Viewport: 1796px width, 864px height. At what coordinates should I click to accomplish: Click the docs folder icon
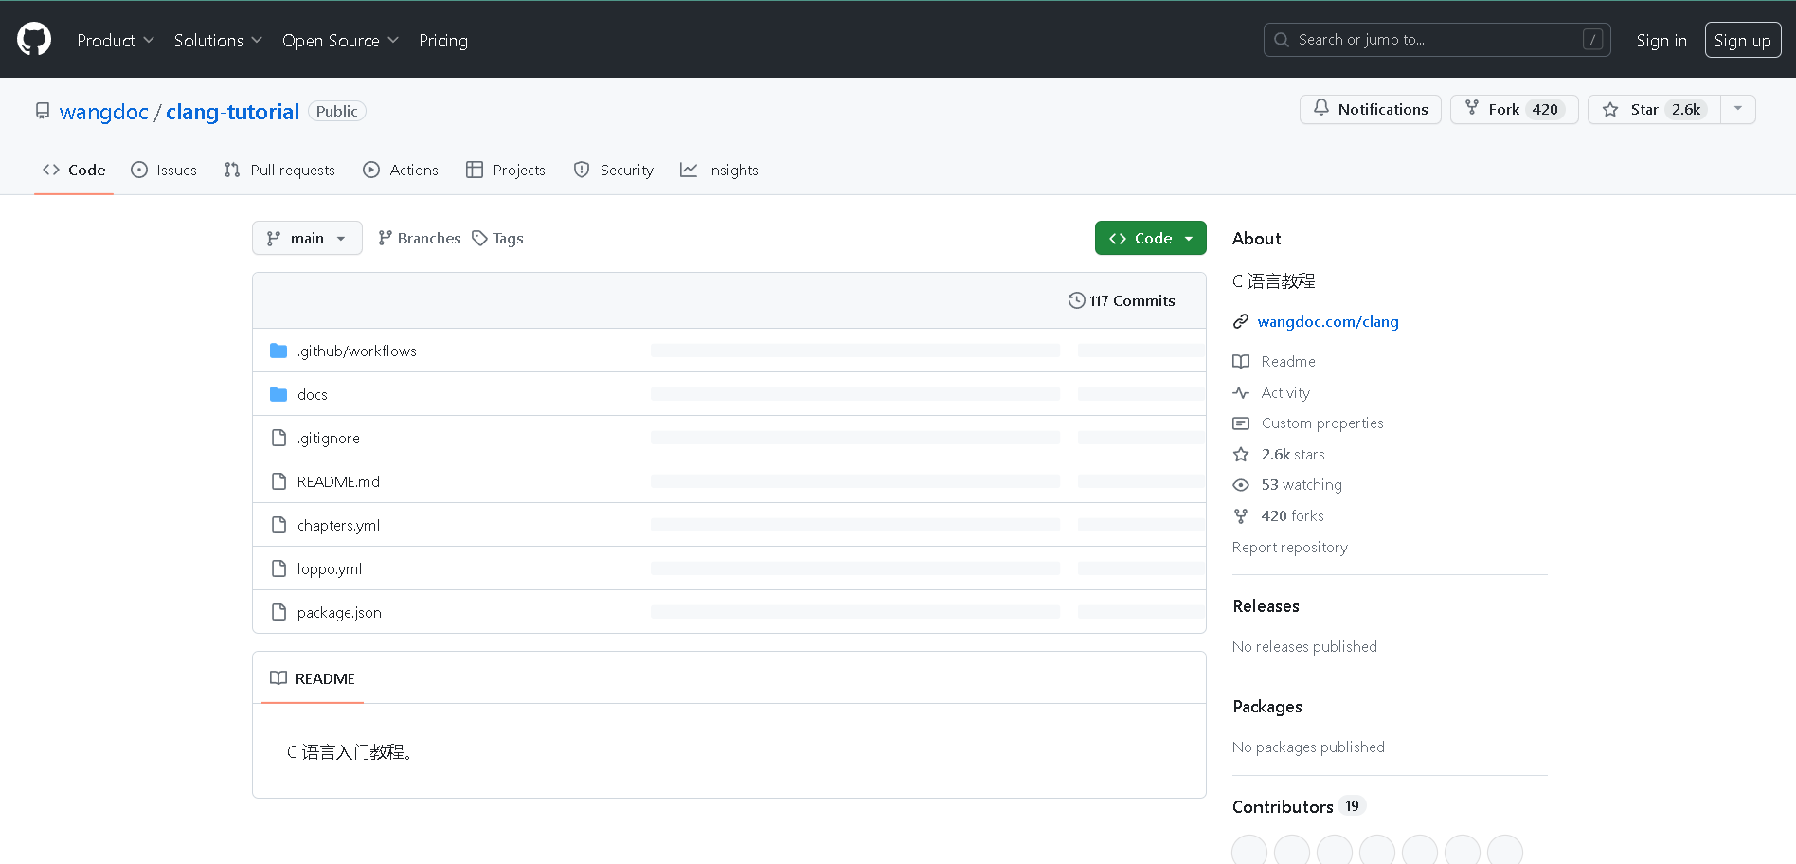[x=278, y=394]
